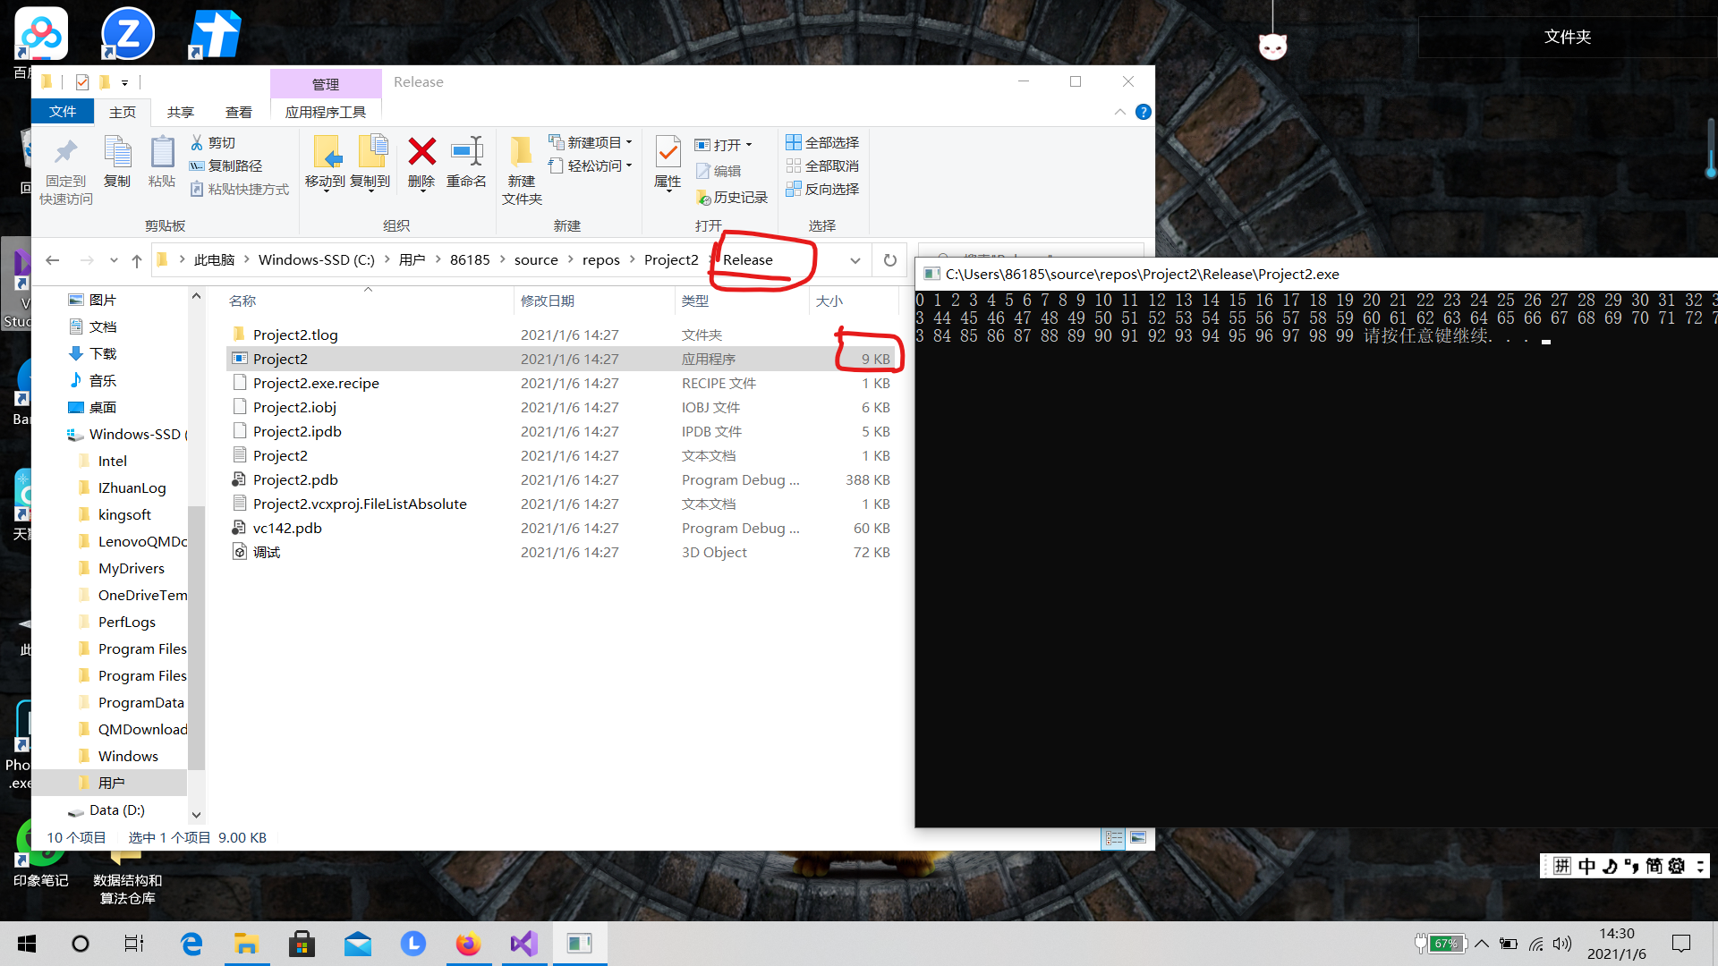Click the Delete (删除) red X icon
Screen dimensions: 1718x966
(x=421, y=152)
